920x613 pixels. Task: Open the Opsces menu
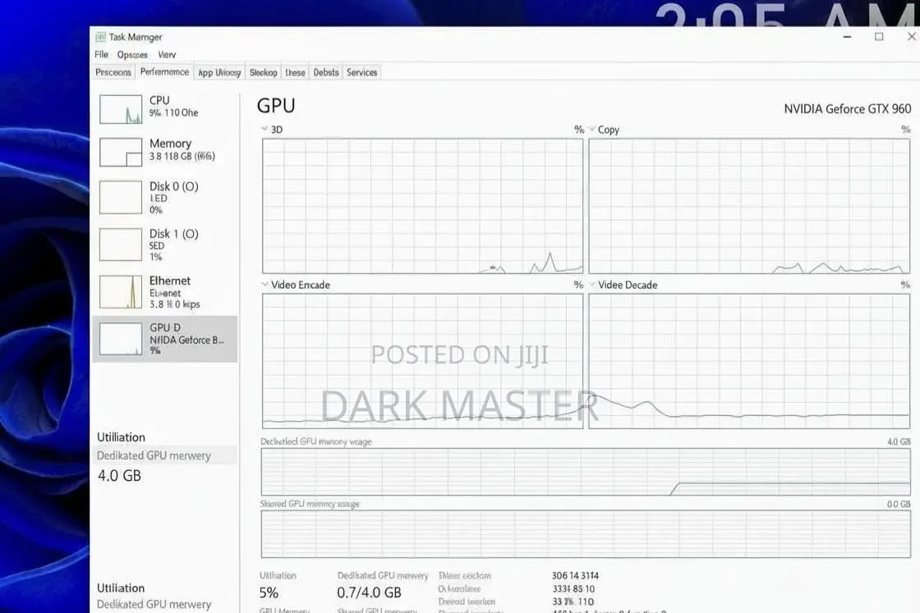pos(132,54)
